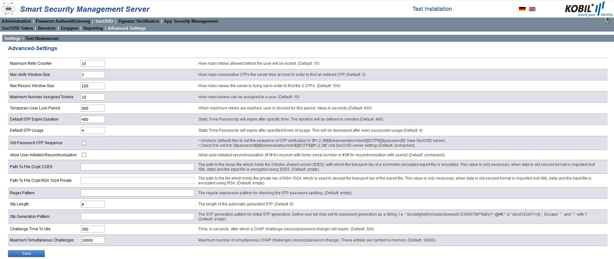Click Default STP Expire Duration field

(x=92, y=119)
